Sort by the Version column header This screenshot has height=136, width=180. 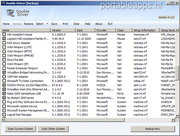pyautogui.click(x=63, y=30)
